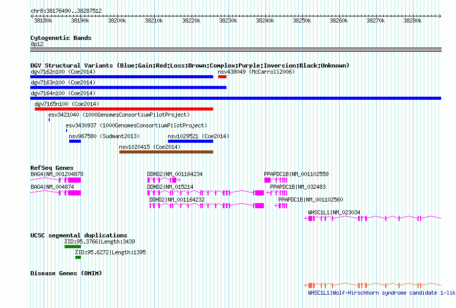The image size is (456, 308).
Task: Click the dgv7165n100 (Coe2014) label
Action: point(67,104)
